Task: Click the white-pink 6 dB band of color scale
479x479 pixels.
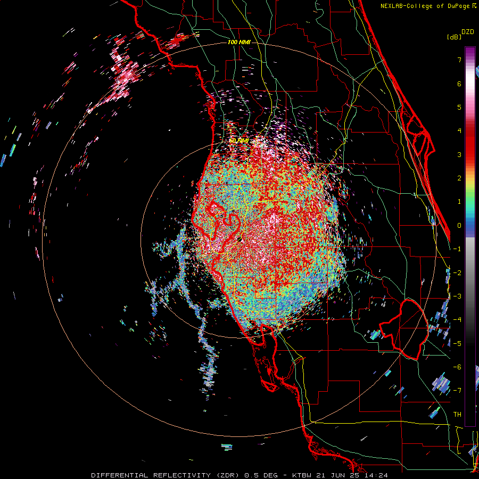Action: coord(470,84)
